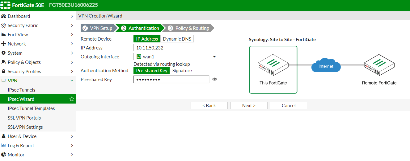The image size is (410, 161).
Task: Click into the IP Address field
Action: [176, 48]
